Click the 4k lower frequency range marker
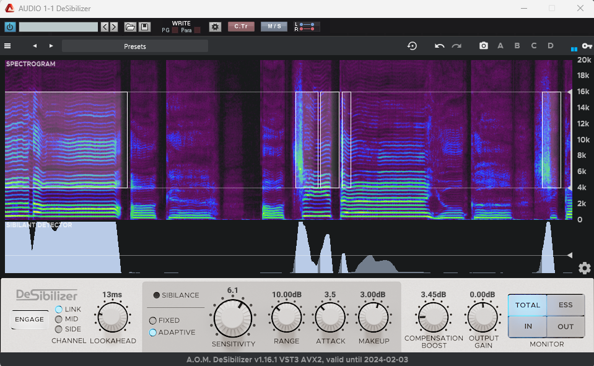 (x=569, y=188)
